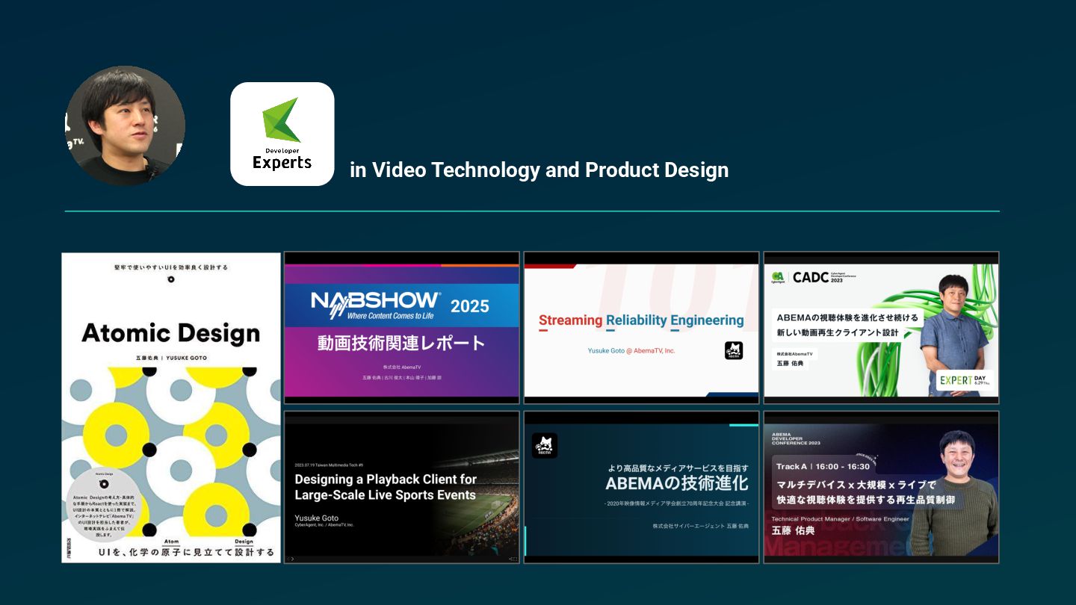Viewport: 1076px width, 605px height.
Task: Open the ABEMAの技術進化 slide
Action: [641, 486]
